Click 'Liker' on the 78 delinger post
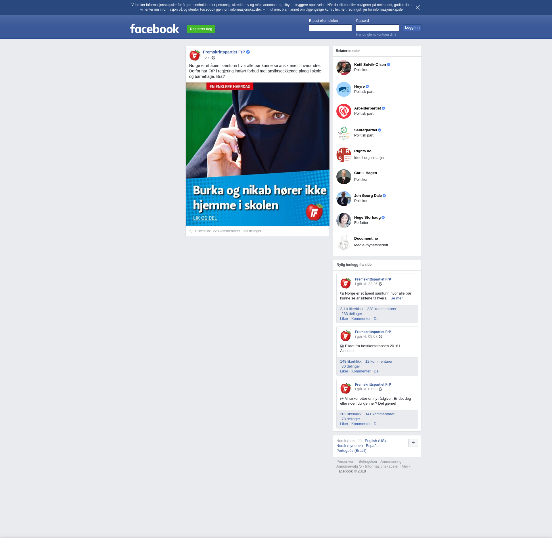The image size is (552, 538). pos(344,424)
